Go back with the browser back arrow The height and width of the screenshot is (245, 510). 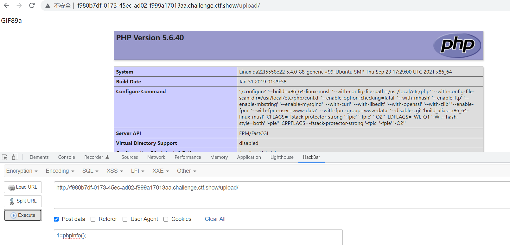pos(6,5)
